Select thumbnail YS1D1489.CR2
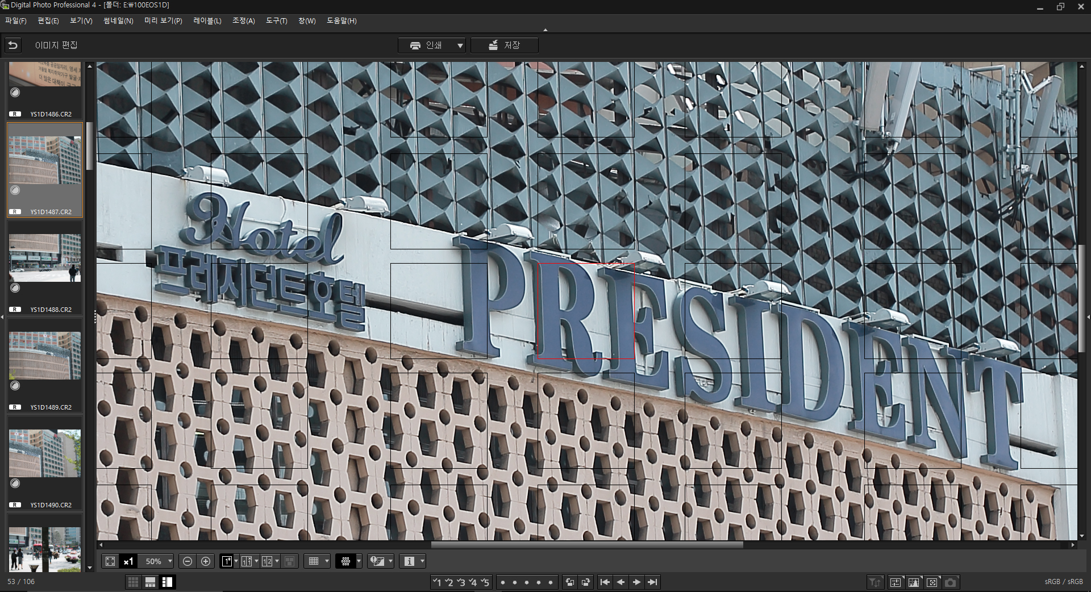Viewport: 1091px width, 592px height. (x=45, y=365)
